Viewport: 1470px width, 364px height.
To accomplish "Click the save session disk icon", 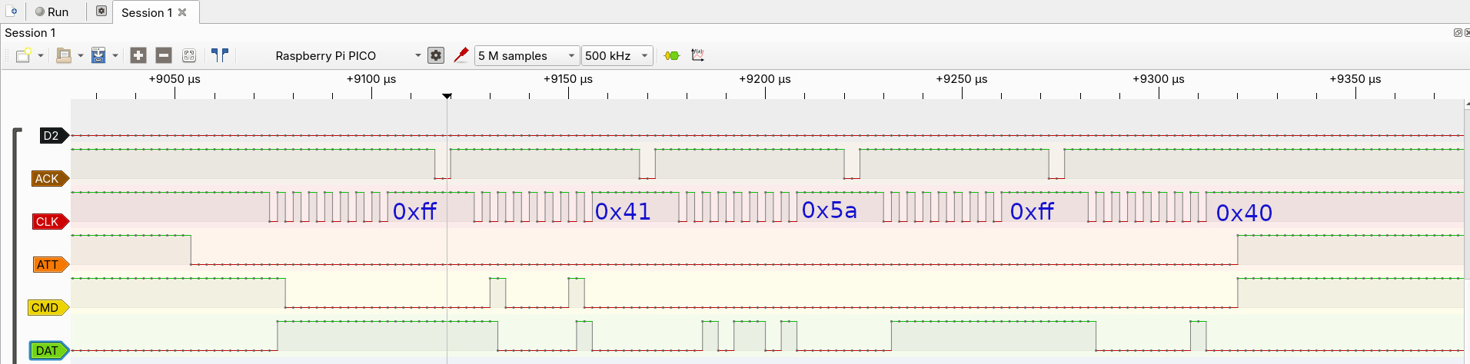I will (98, 55).
